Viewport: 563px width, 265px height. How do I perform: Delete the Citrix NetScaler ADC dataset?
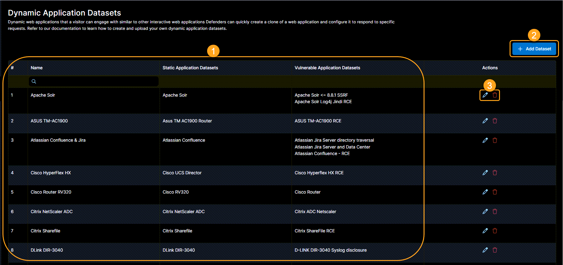[495, 212]
